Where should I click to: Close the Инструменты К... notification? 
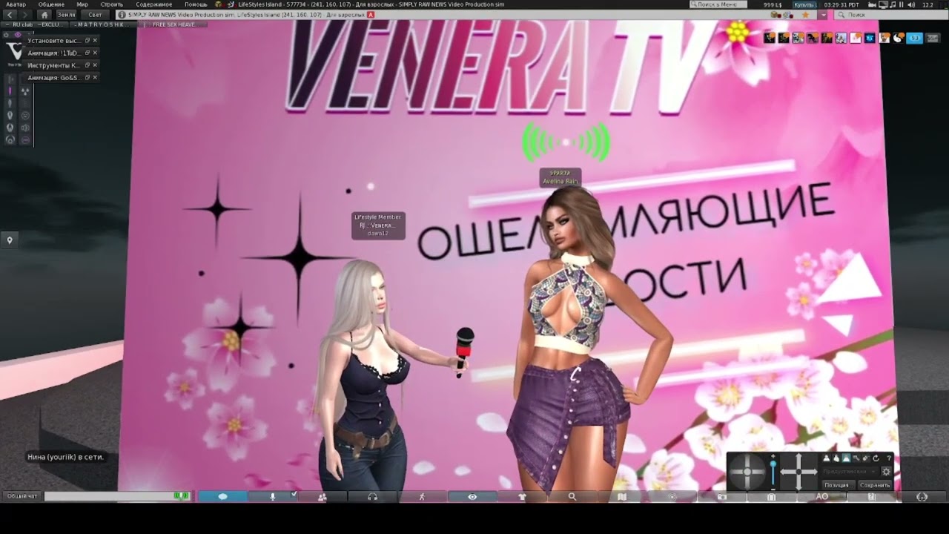coord(95,65)
